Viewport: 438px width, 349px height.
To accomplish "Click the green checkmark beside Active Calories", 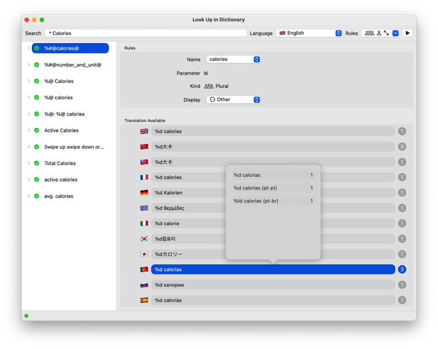I will click(37, 131).
